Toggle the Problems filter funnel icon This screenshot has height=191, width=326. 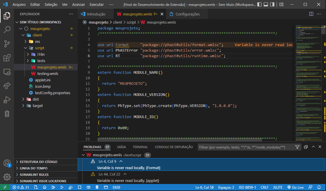pos(297,147)
